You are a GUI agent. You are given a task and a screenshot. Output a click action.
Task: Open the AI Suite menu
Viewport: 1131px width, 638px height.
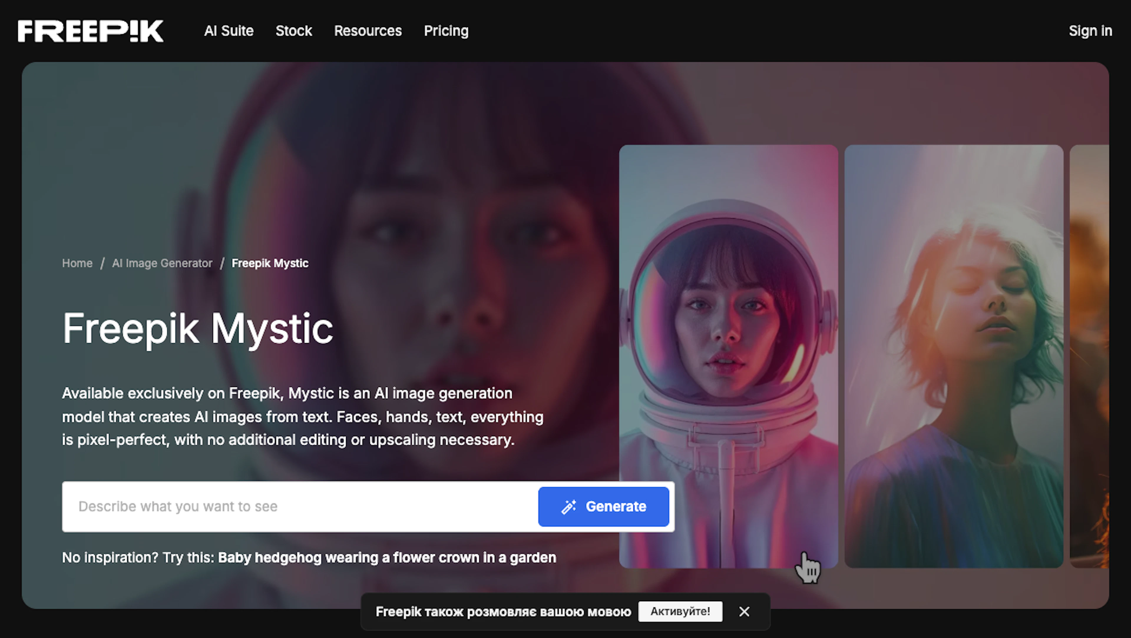(x=229, y=31)
